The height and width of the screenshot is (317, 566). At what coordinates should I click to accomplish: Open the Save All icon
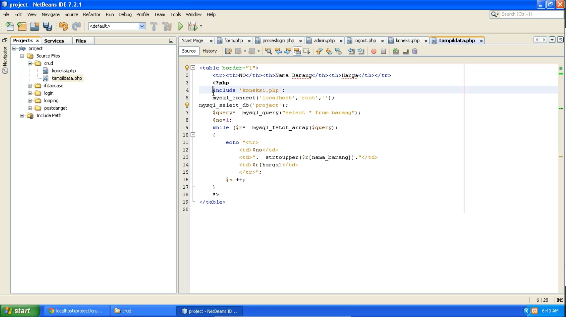coord(47,26)
